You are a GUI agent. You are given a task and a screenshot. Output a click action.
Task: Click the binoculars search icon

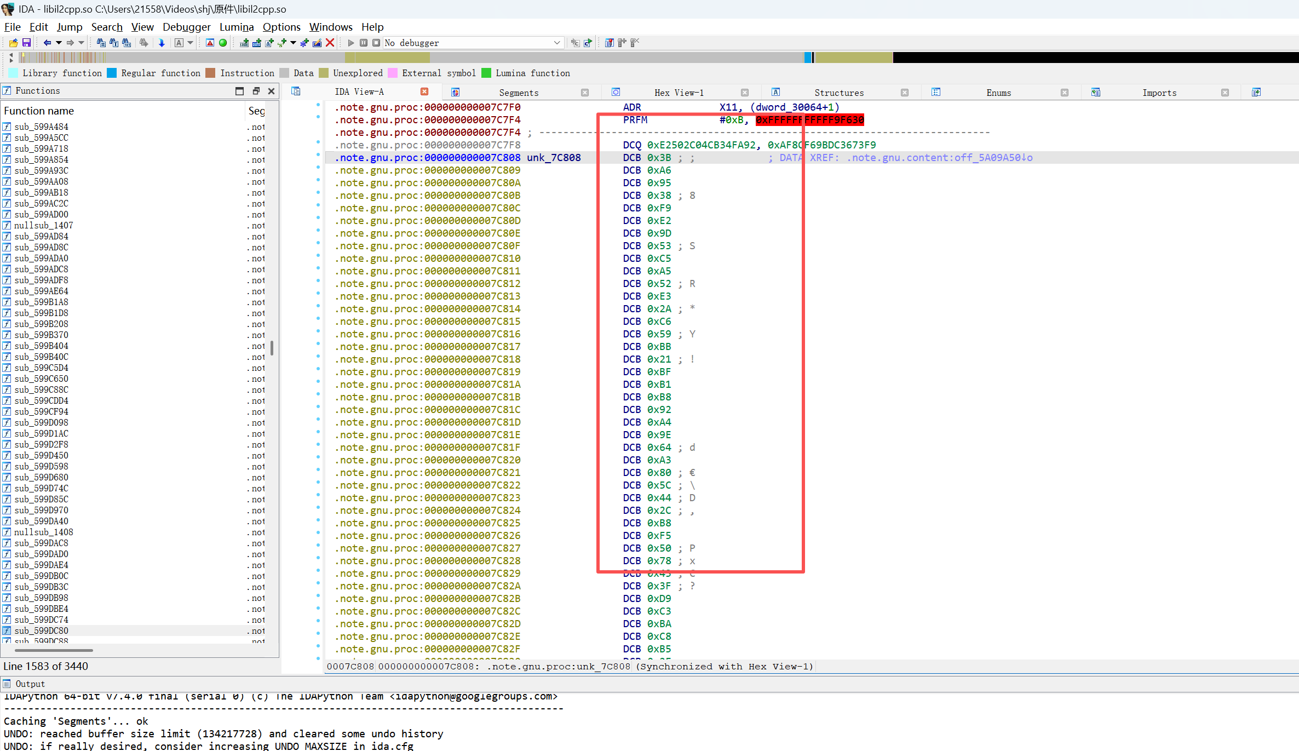[x=101, y=43]
